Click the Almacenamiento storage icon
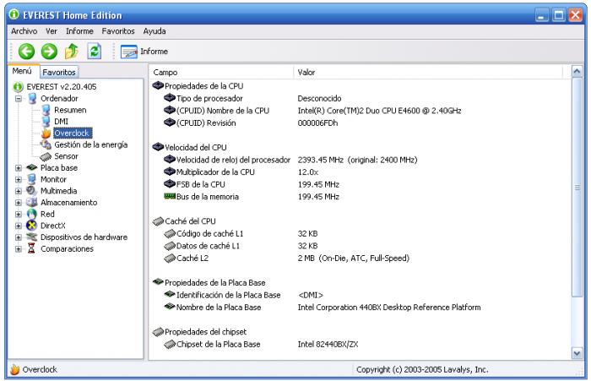The height and width of the screenshot is (381, 591). point(32,203)
